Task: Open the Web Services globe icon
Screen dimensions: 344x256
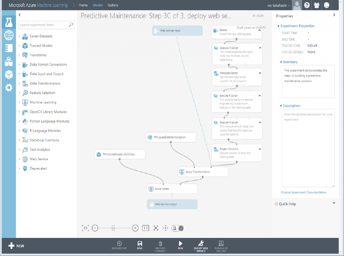Action: (9, 35)
